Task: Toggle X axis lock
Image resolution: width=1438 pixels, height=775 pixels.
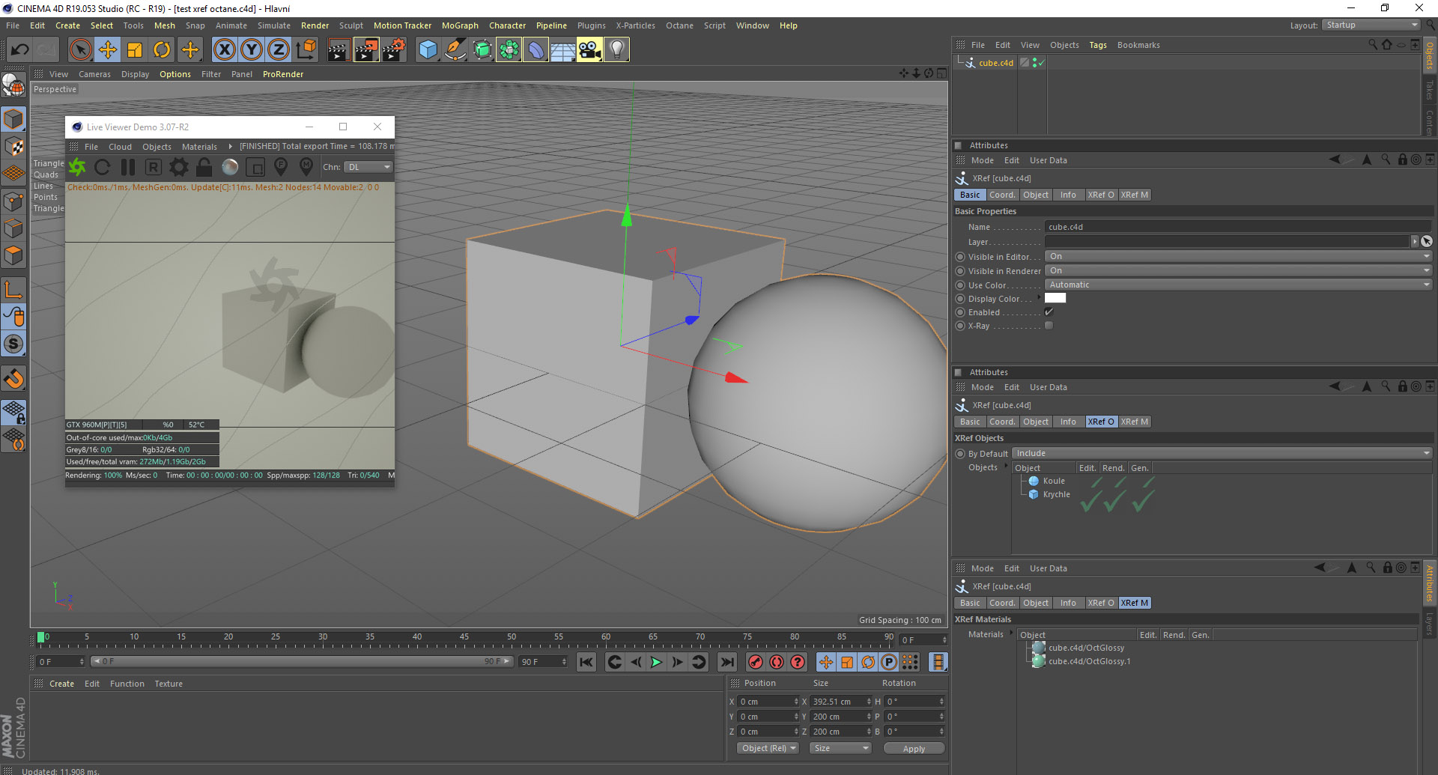Action: pos(224,50)
